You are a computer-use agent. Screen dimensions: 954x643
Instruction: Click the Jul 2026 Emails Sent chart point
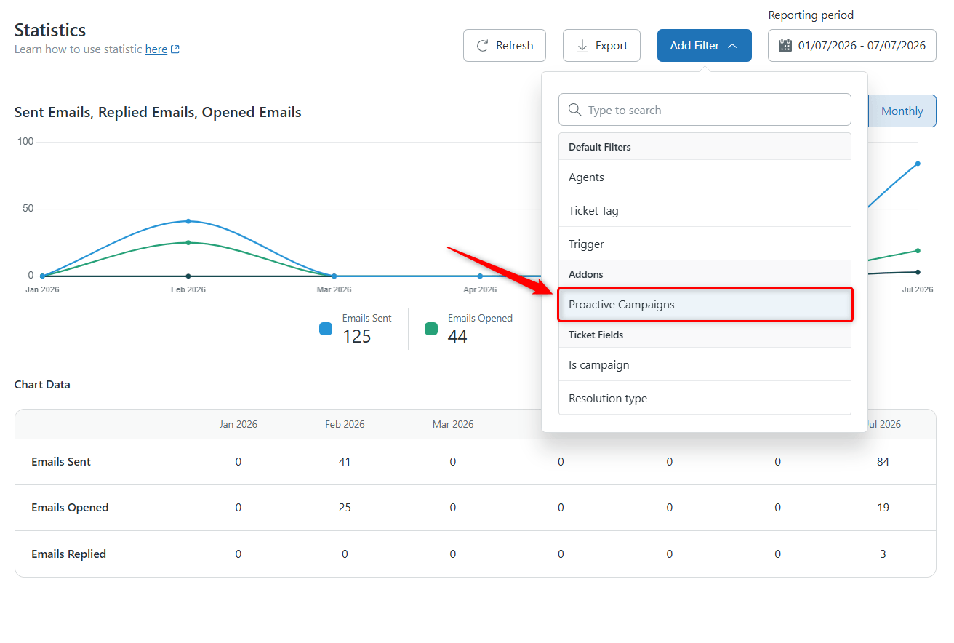point(918,164)
